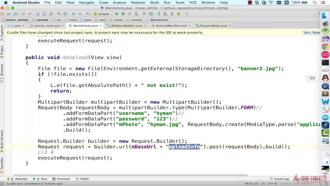Toggle the Run tool window button
The height and width of the screenshot is (186, 330).
click(40, 179)
